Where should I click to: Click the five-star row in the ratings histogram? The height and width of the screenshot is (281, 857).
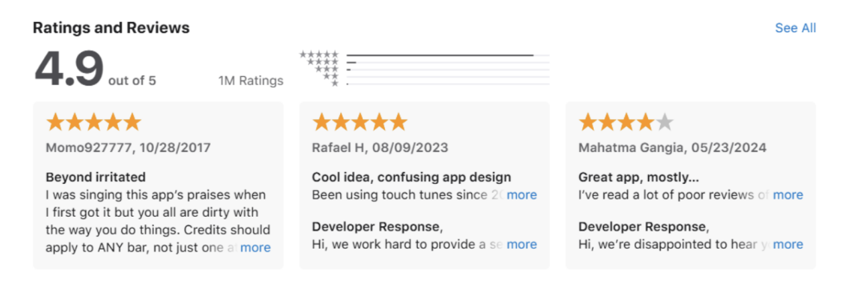424,55
